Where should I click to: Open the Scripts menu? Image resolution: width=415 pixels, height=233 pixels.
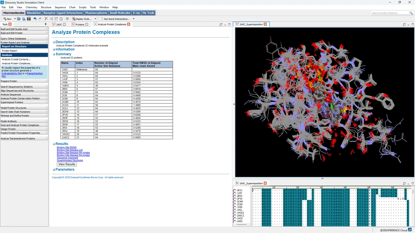(83, 7)
